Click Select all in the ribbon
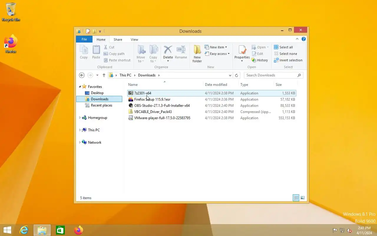The height and width of the screenshot is (236, 377). 283,47
